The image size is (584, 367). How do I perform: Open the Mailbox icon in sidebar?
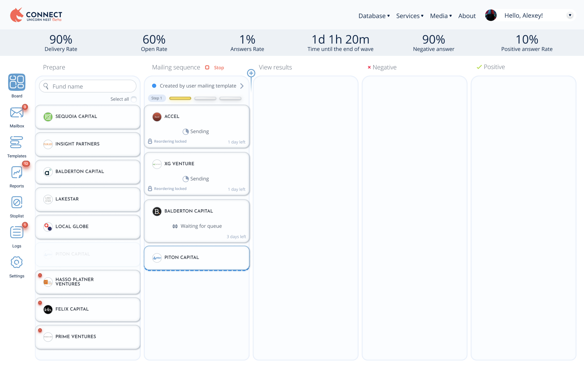coord(17,112)
